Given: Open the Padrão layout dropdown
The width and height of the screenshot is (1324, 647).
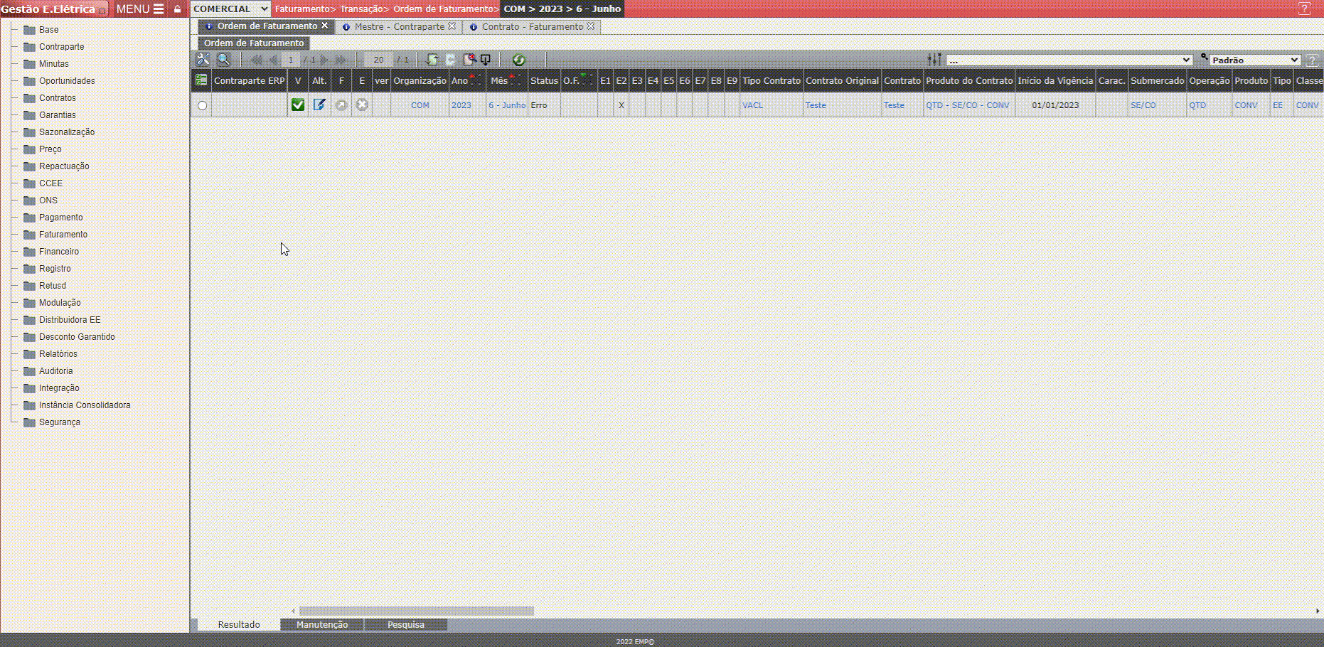Looking at the screenshot, I should 1255,60.
